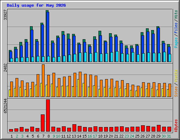Click day 21 on the x-axis
The height and width of the screenshot is (140, 180).
pos(116,136)
